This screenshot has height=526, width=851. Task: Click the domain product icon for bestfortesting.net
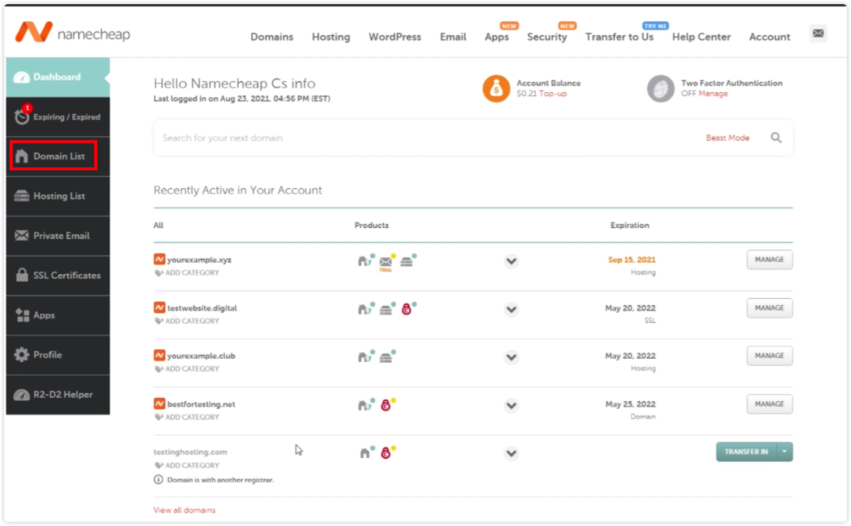tap(365, 405)
